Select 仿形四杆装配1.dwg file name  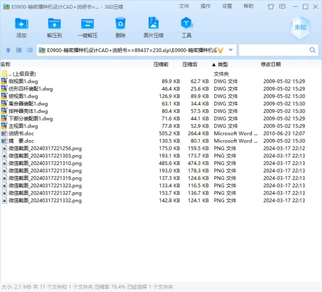(x=31, y=89)
